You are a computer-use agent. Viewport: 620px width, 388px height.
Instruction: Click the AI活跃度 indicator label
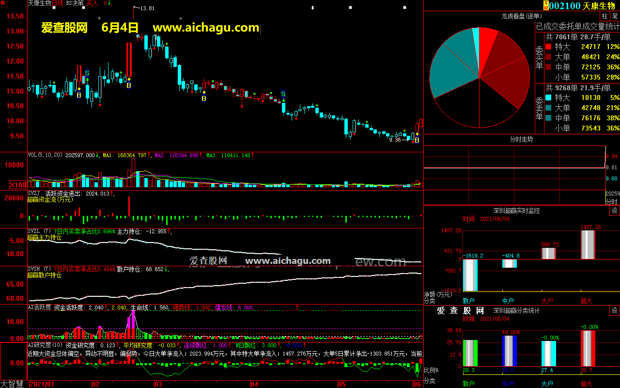click(x=40, y=307)
